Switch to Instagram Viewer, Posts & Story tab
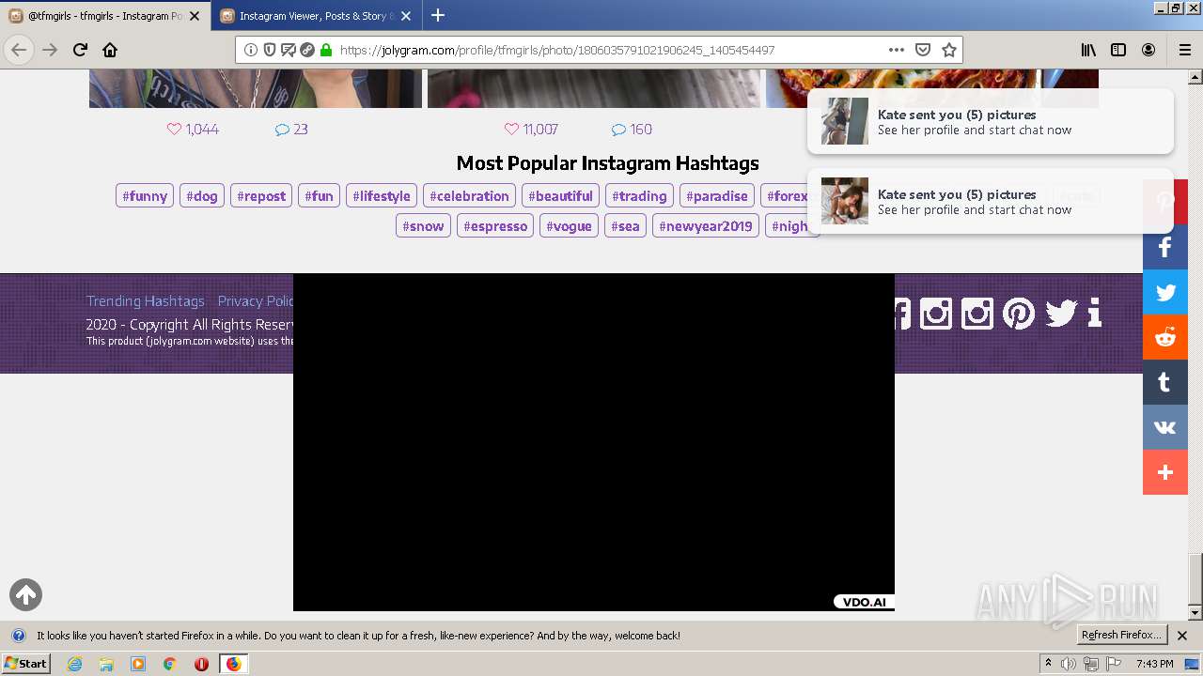Image resolution: width=1203 pixels, height=676 pixels. [317, 16]
